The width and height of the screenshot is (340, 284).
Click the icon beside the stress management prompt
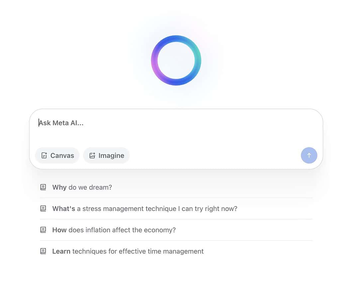pyautogui.click(x=43, y=209)
